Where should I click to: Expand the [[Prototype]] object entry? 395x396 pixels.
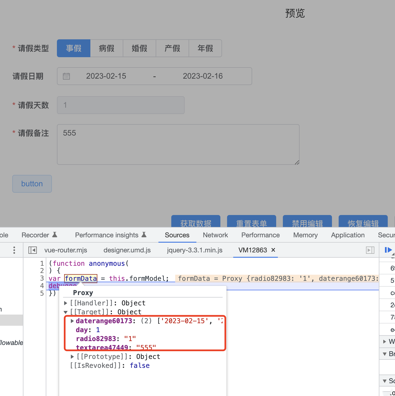click(72, 357)
